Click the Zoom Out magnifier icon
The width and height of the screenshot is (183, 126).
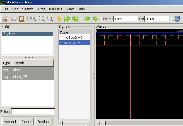tap(50, 19)
